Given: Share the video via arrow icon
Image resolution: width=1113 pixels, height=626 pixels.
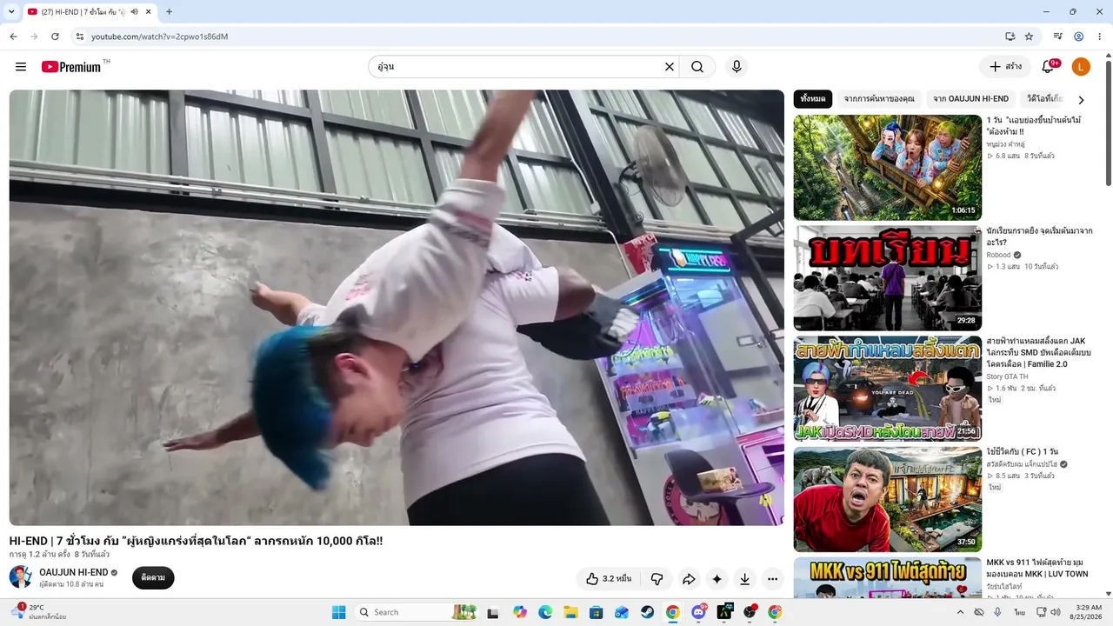Looking at the screenshot, I should (689, 579).
